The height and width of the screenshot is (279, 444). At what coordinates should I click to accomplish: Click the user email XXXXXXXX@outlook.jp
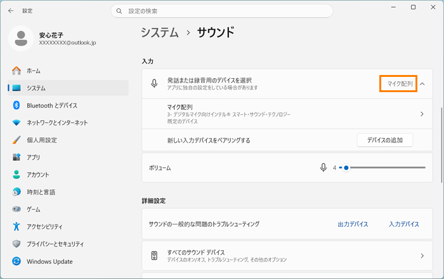pos(67,43)
